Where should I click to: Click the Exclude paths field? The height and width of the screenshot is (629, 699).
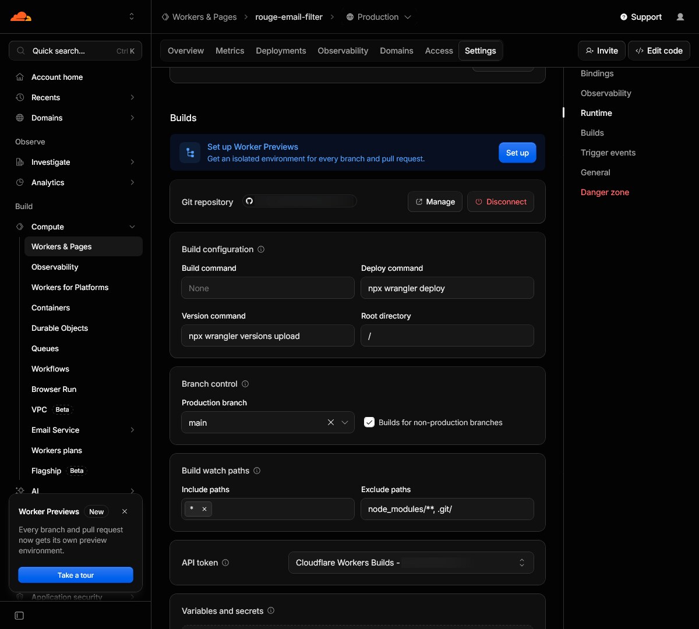[447, 509]
